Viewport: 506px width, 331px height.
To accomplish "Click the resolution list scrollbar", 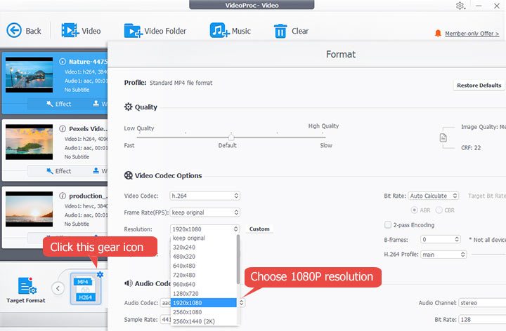I will 238,259.
